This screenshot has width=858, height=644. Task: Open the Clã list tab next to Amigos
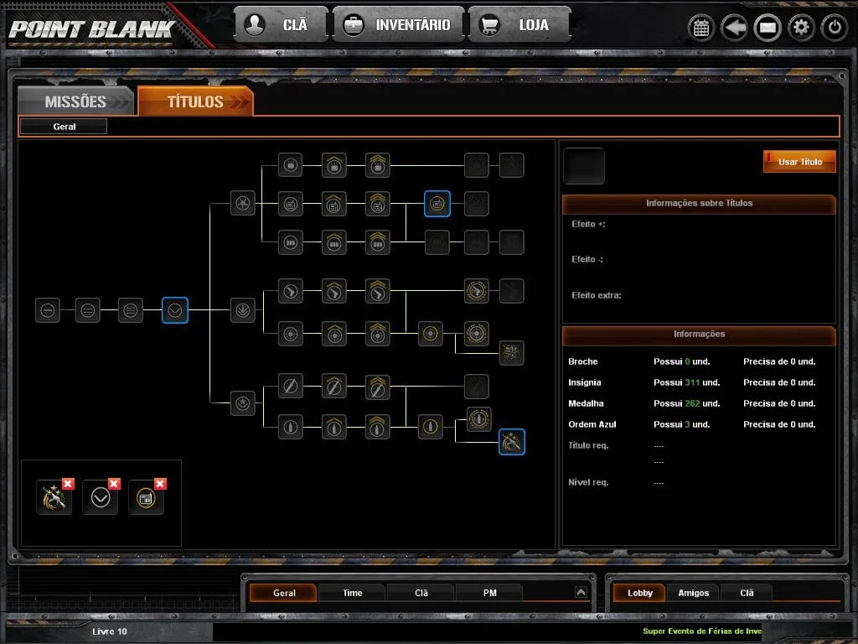coord(747,593)
